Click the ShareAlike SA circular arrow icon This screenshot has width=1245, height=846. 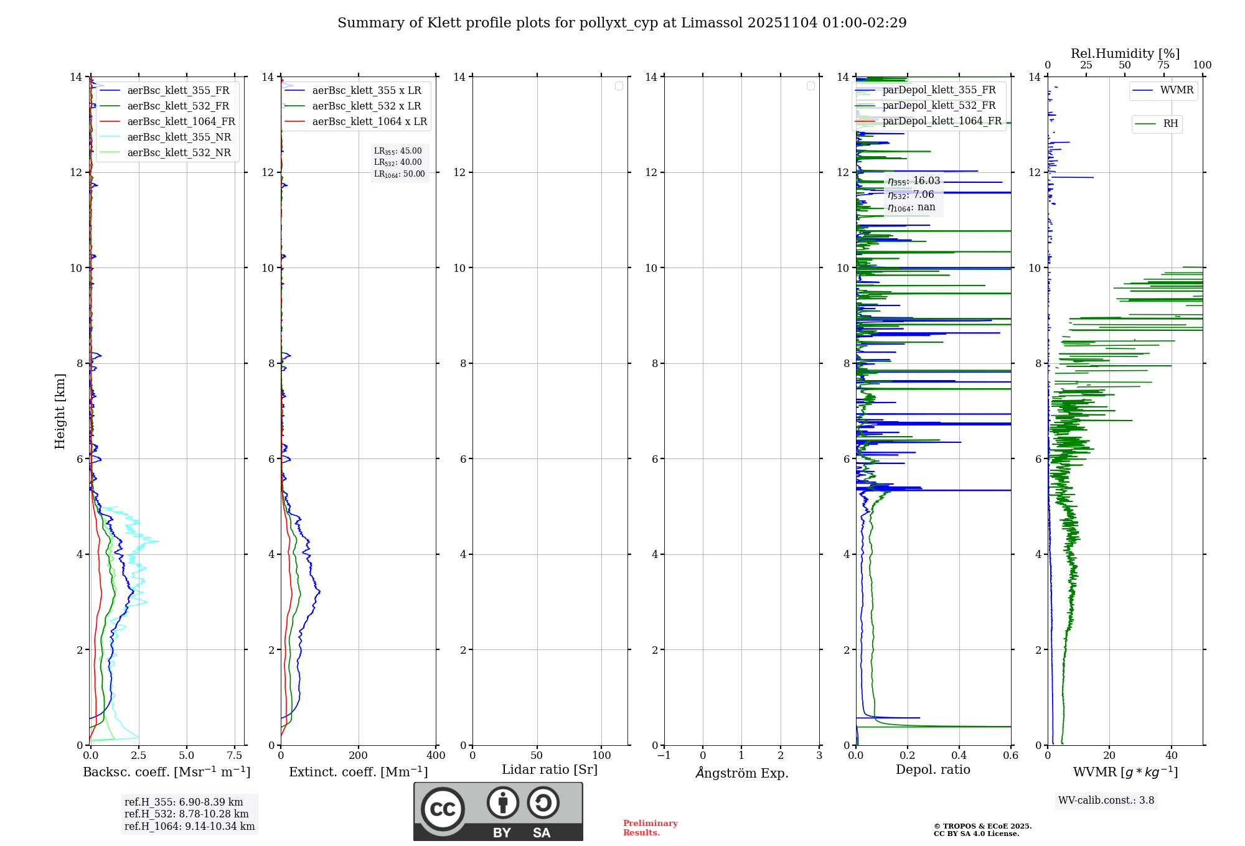[x=543, y=802]
